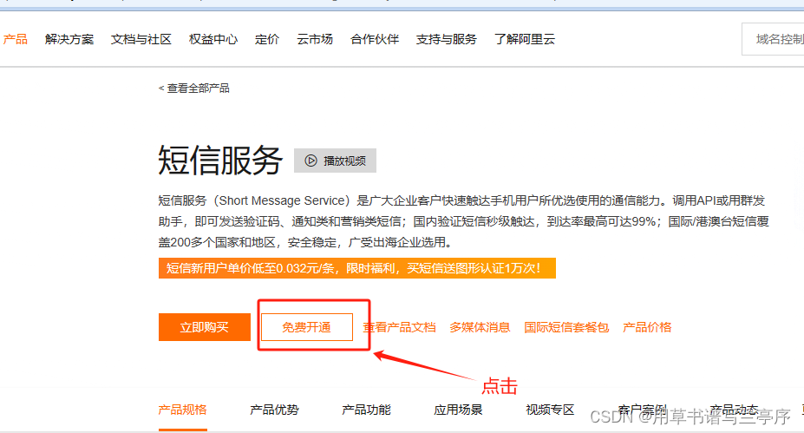Open the 多媒体消息 link
The width and height of the screenshot is (804, 433).
(x=480, y=327)
